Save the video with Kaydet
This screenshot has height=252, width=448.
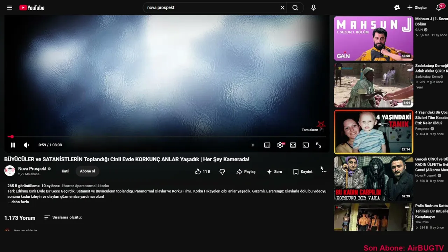pyautogui.click(x=303, y=171)
